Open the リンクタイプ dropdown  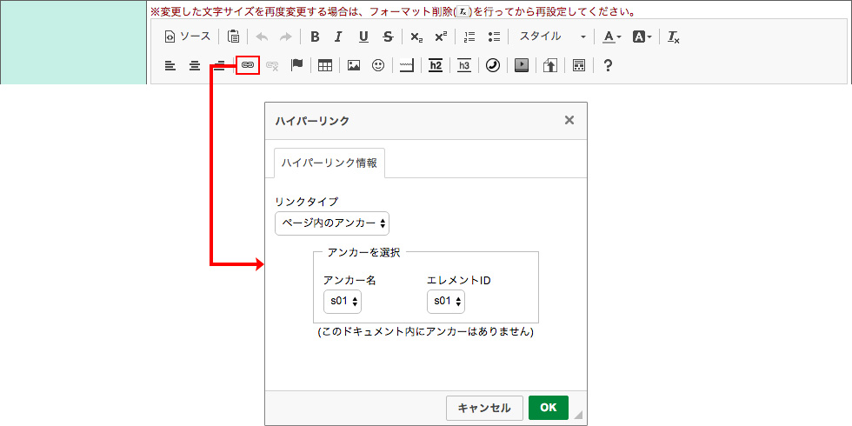click(332, 223)
